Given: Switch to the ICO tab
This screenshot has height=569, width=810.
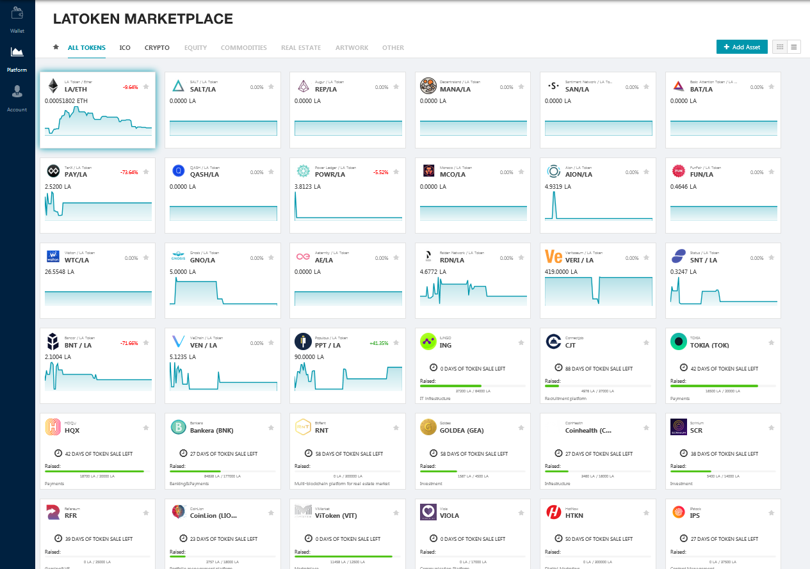Looking at the screenshot, I should 125,47.
